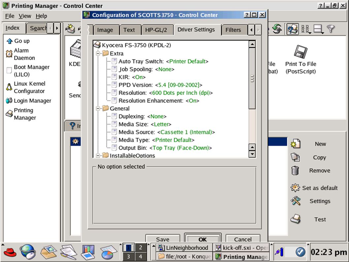The height and width of the screenshot is (262, 349).
Task: Open the Image tab
Action: [x=105, y=30]
